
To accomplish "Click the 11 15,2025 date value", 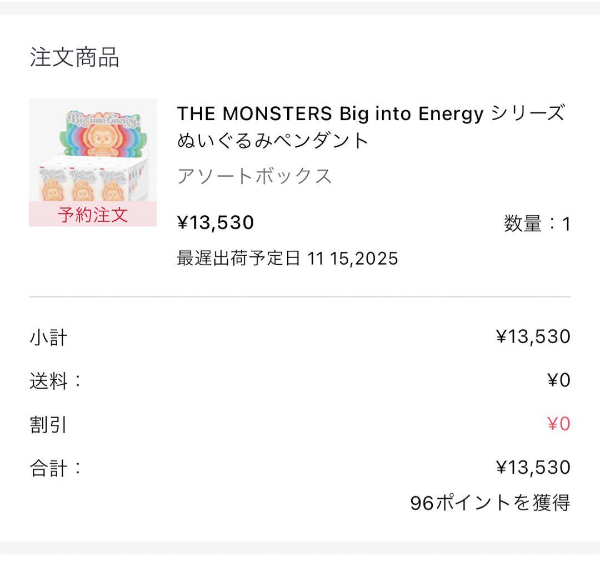I will [x=353, y=258].
